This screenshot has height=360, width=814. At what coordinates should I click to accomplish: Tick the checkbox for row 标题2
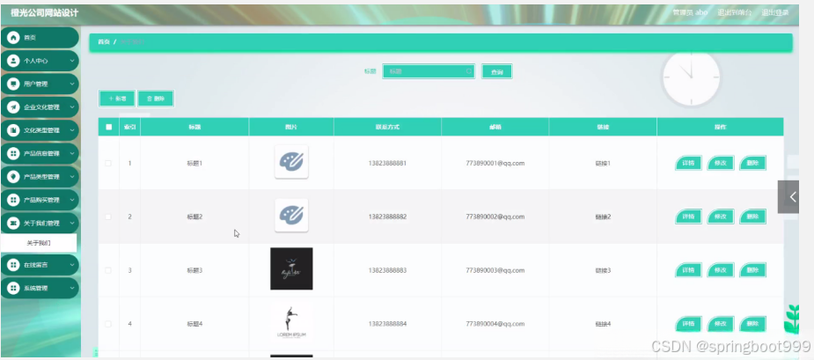click(108, 217)
